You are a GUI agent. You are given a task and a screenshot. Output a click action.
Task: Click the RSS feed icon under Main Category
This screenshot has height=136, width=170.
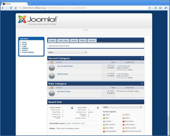coord(52,87)
